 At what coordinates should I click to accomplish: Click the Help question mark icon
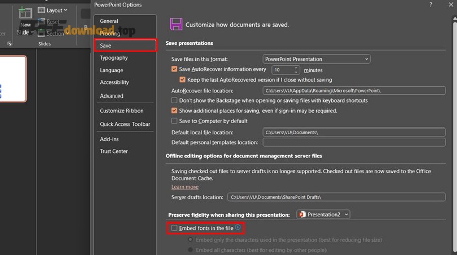point(431,5)
